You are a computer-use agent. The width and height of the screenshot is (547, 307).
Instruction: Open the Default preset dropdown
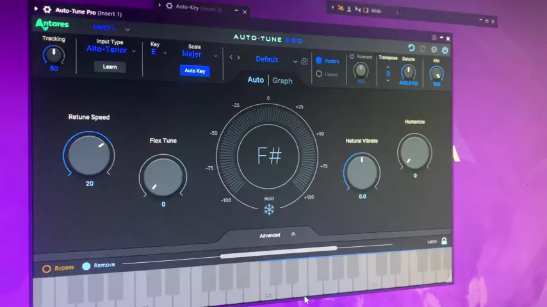pyautogui.click(x=275, y=59)
